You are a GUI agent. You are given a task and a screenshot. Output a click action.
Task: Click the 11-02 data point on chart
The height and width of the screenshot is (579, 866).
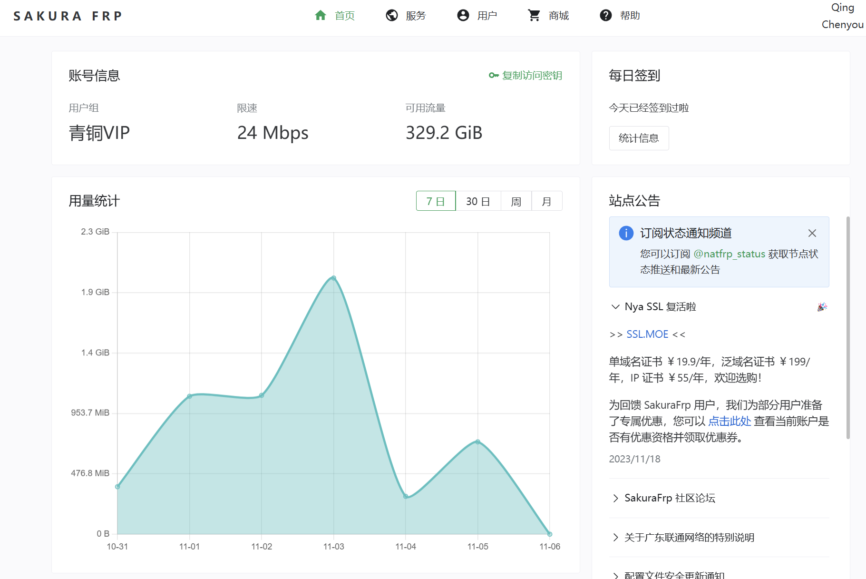coord(262,395)
